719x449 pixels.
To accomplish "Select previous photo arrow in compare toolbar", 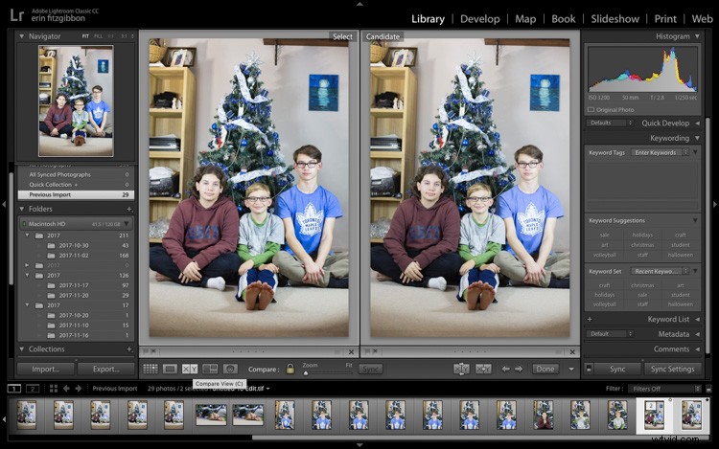I will pyautogui.click(x=505, y=369).
